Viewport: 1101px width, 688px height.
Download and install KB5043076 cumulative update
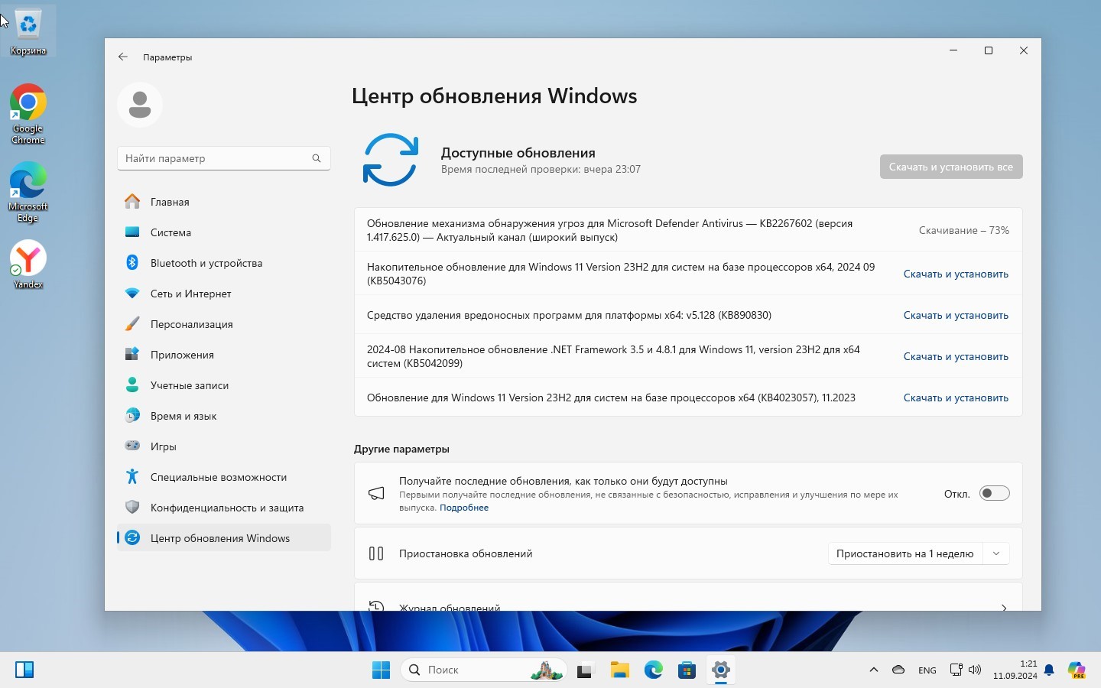point(955,274)
